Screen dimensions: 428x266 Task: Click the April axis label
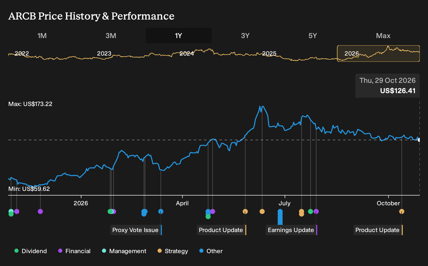182,203
